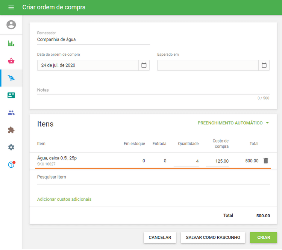Open the customers people icon
Viewport: 282px width, 250px height.
[11, 112]
